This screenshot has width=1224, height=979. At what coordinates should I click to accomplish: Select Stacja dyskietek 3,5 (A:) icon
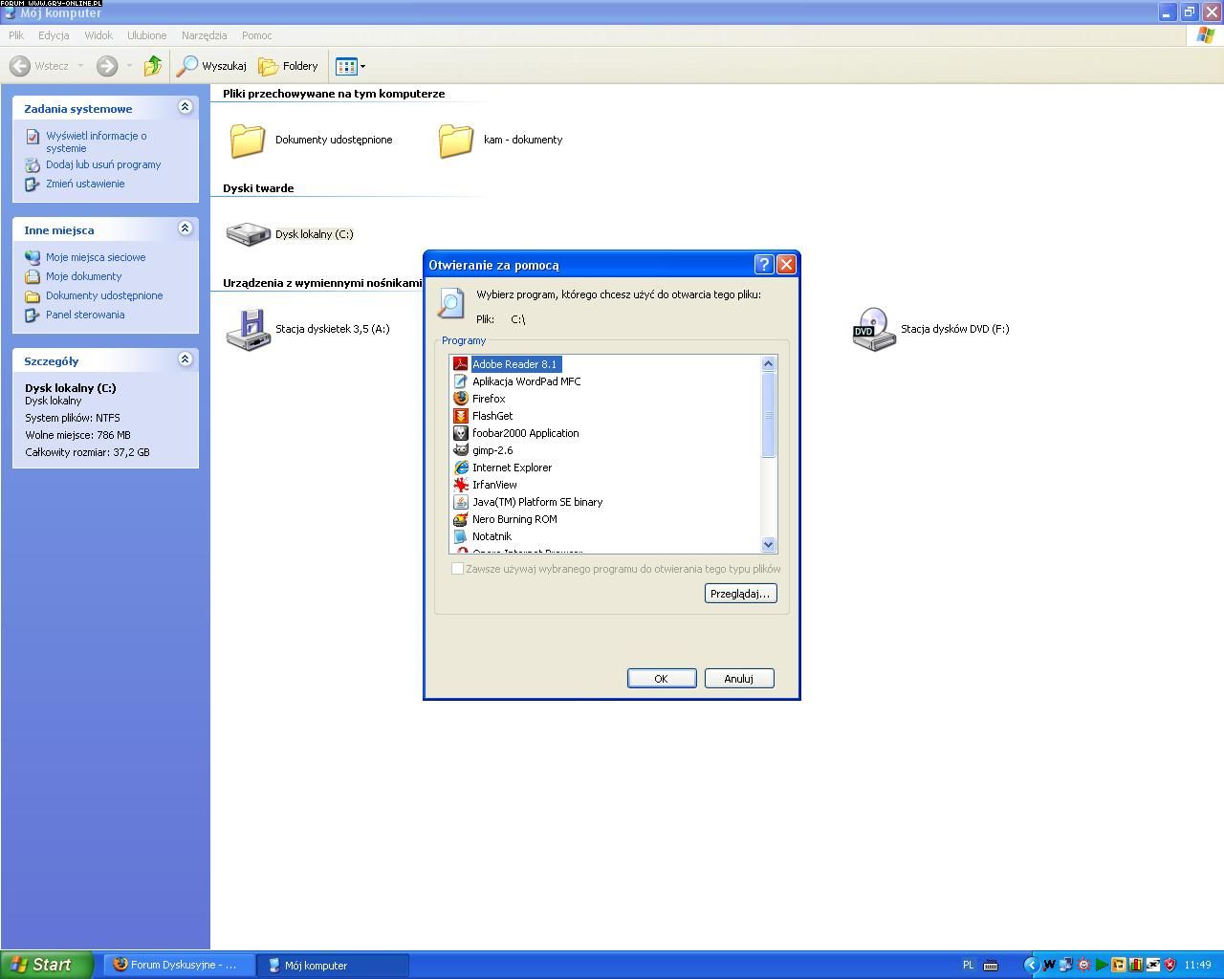coord(248,329)
